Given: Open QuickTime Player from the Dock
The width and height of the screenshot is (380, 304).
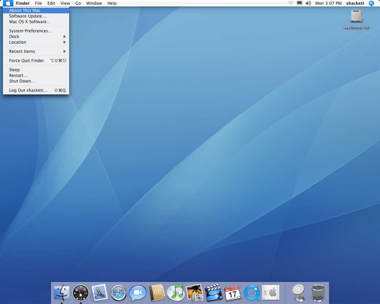Looking at the screenshot, I should pyautogui.click(x=252, y=293).
